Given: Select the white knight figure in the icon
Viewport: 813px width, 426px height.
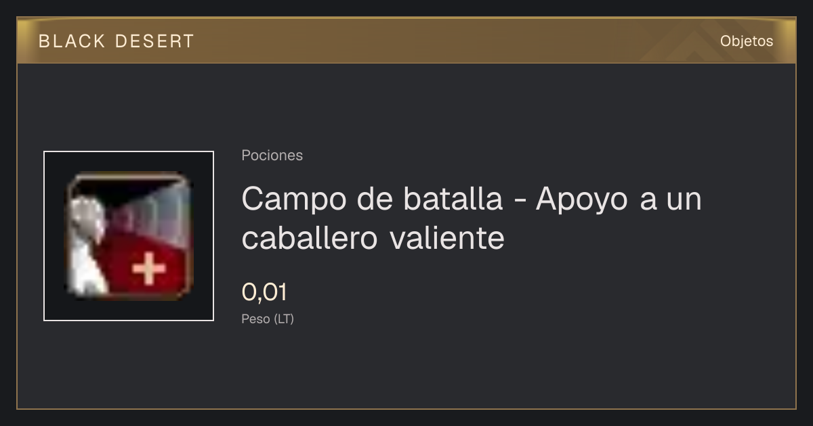Looking at the screenshot, I should [86, 247].
